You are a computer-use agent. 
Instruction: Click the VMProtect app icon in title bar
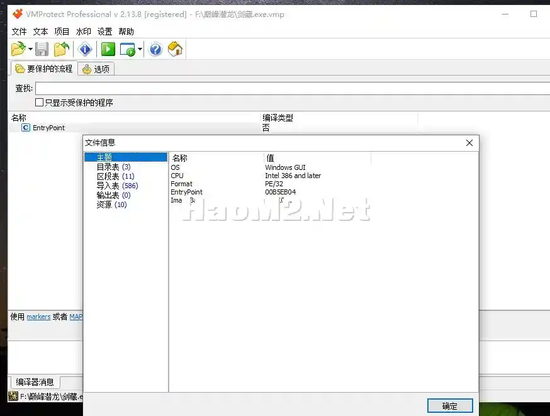point(18,14)
